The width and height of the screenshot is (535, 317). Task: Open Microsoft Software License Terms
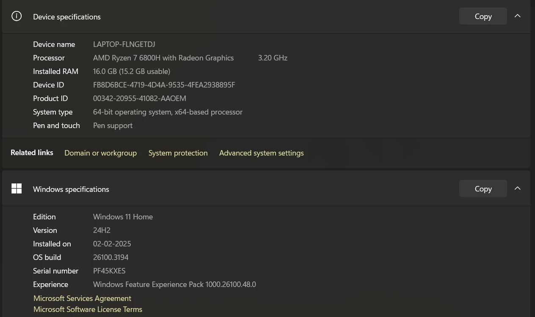[x=88, y=309]
